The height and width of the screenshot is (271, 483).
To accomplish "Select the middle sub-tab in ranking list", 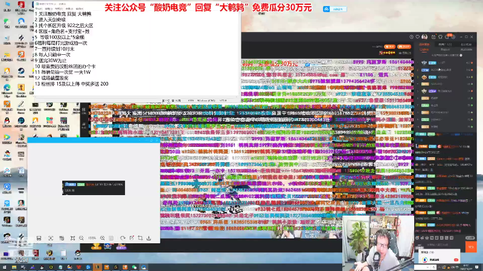I will [445, 49].
